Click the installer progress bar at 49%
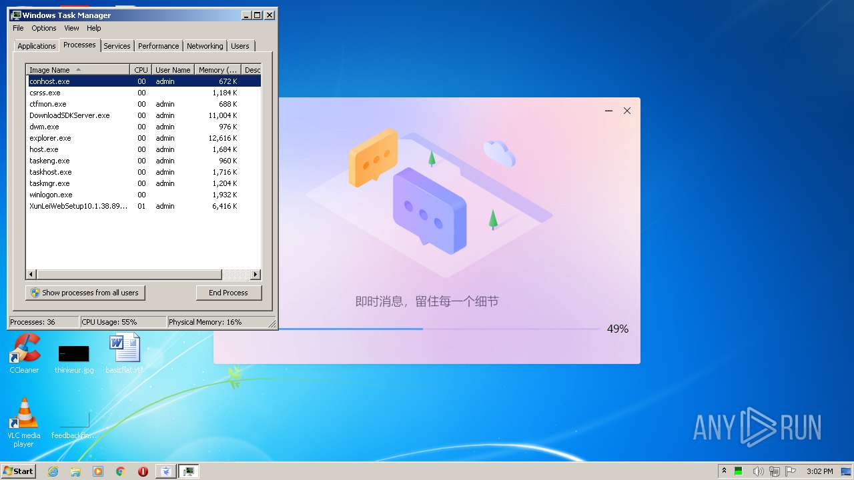The height and width of the screenshot is (480, 854). [438, 329]
